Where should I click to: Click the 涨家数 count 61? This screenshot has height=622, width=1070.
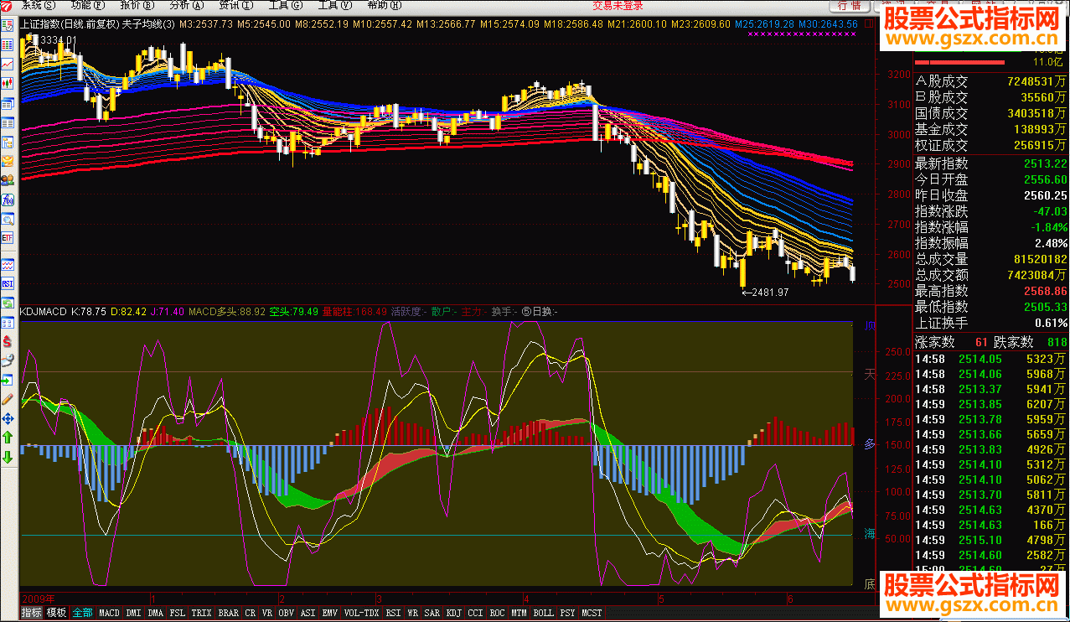coord(981,342)
